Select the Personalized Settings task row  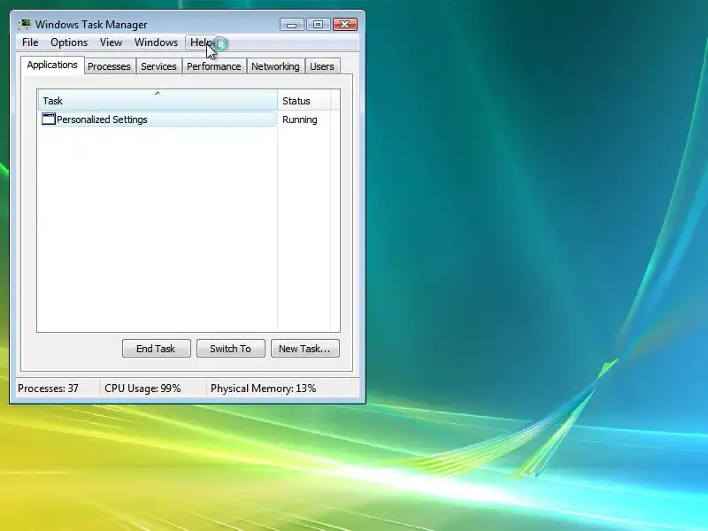[x=158, y=119]
